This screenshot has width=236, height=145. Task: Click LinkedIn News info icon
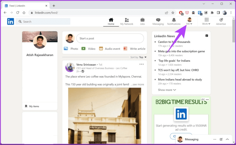[207, 36]
